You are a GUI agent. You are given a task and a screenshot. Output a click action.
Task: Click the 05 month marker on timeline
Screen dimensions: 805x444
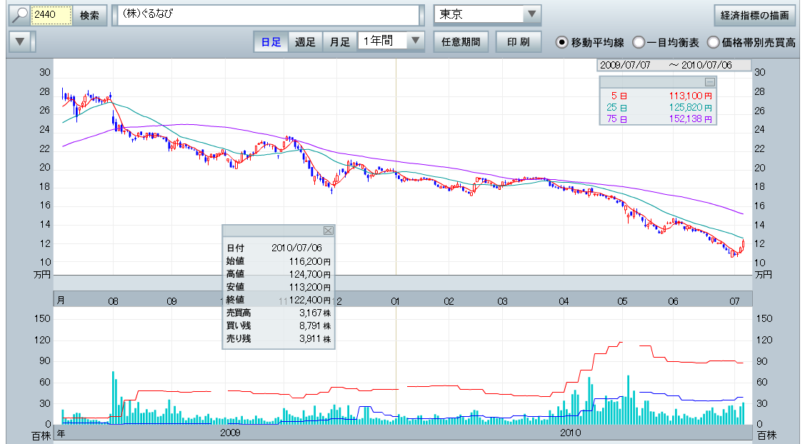coord(622,301)
